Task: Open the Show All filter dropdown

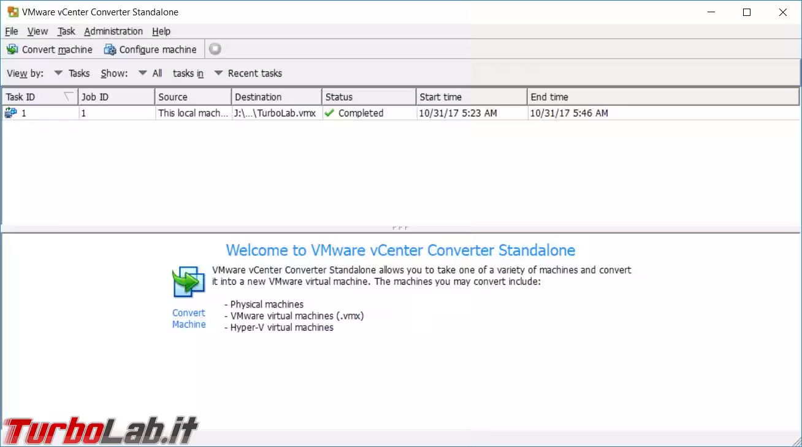Action: 142,73
